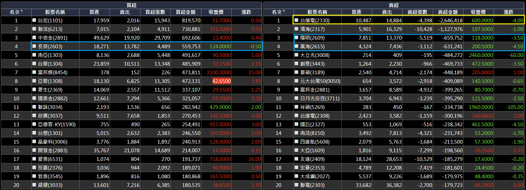Open stock 祥碩(5269)
Screen dimensions: 526x190
click(x=312, y=107)
